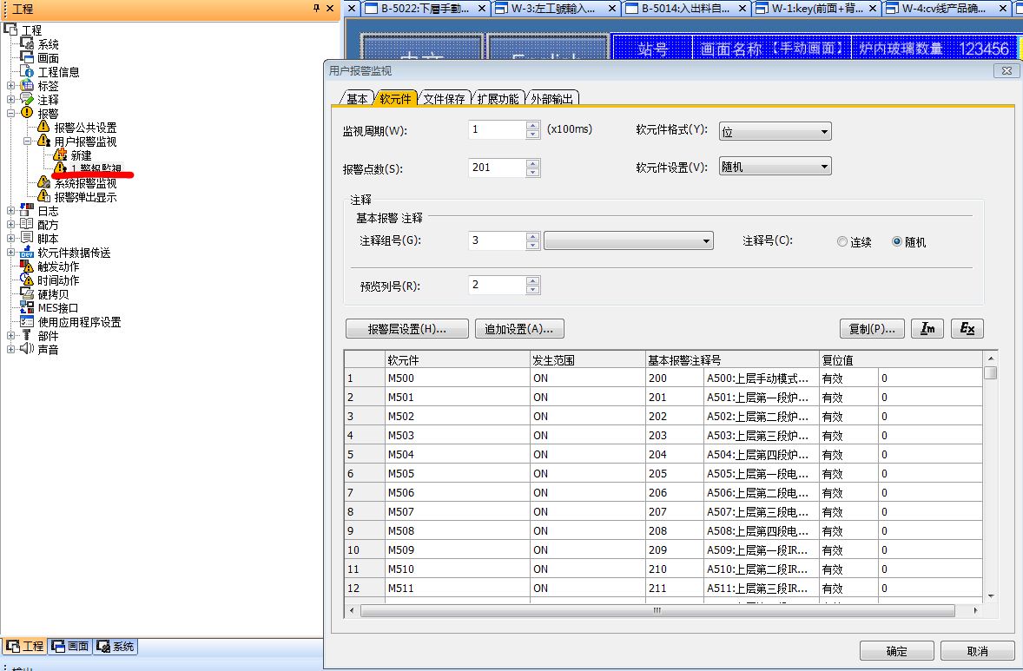Click the Ex export icon button
The width and height of the screenshot is (1023, 671).
click(967, 329)
